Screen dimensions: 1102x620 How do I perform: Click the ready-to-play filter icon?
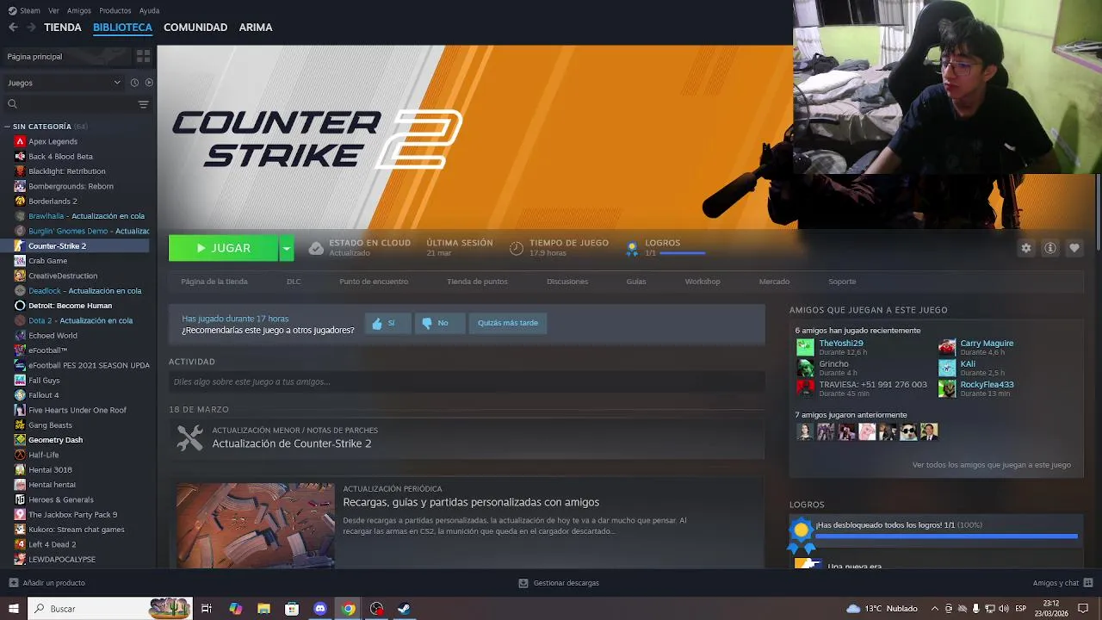(x=149, y=83)
